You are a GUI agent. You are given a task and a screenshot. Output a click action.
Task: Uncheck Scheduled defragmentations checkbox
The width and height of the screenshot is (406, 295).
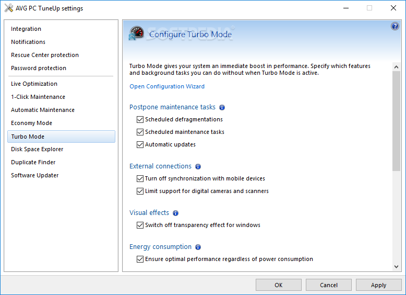140,119
